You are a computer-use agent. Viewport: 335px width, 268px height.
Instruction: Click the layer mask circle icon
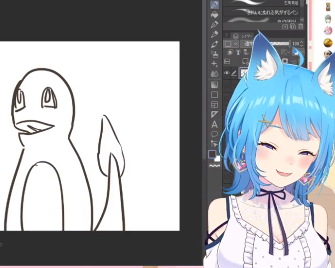tap(285, 61)
